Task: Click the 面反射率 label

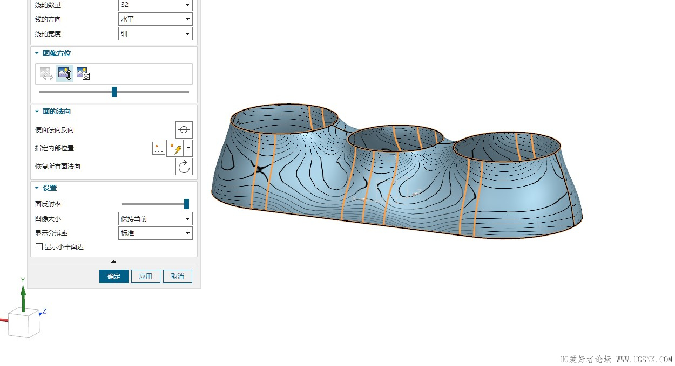Action: [48, 204]
